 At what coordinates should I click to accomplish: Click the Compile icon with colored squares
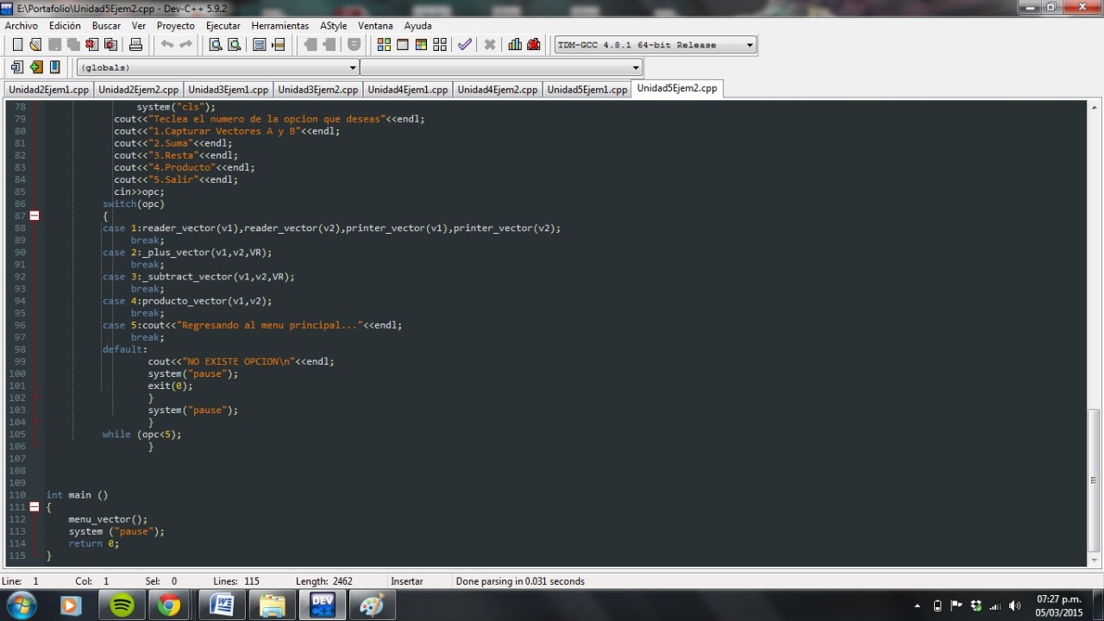(x=384, y=45)
